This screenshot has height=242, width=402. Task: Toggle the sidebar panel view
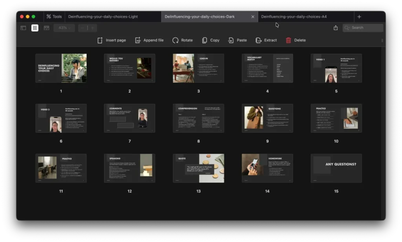23,28
